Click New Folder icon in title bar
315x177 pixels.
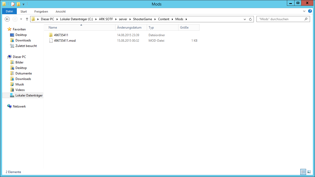[x=18, y=4]
